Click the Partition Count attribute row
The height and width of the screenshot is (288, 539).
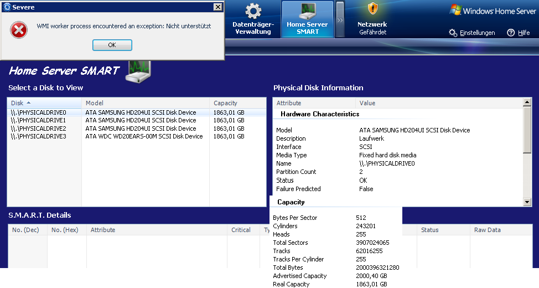pos(398,172)
